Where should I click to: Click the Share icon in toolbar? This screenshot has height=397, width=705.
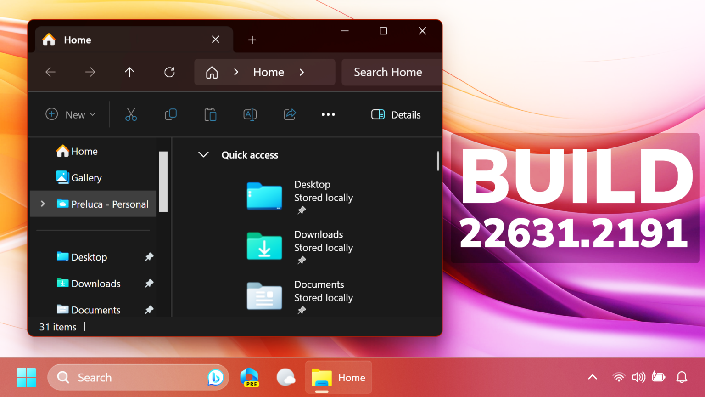coord(290,114)
